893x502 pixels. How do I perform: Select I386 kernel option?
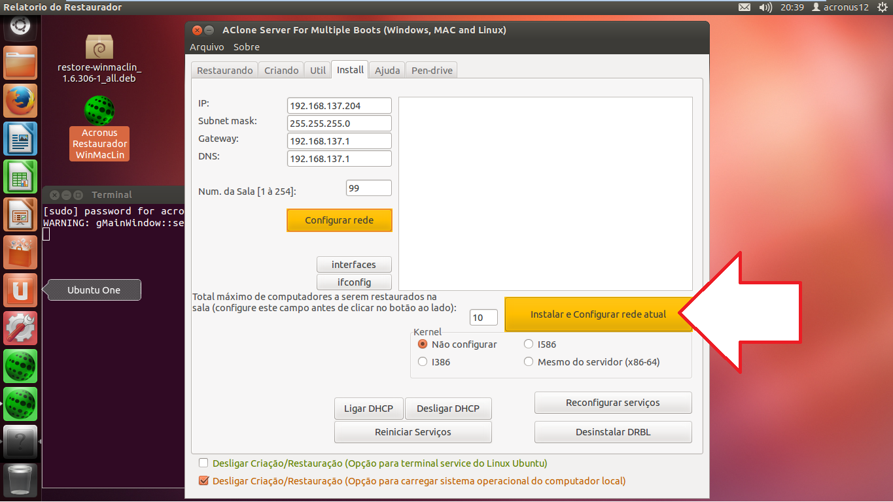[x=434, y=362]
